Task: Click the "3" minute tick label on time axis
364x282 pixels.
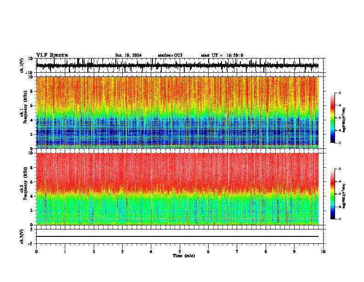Action: 122,252
